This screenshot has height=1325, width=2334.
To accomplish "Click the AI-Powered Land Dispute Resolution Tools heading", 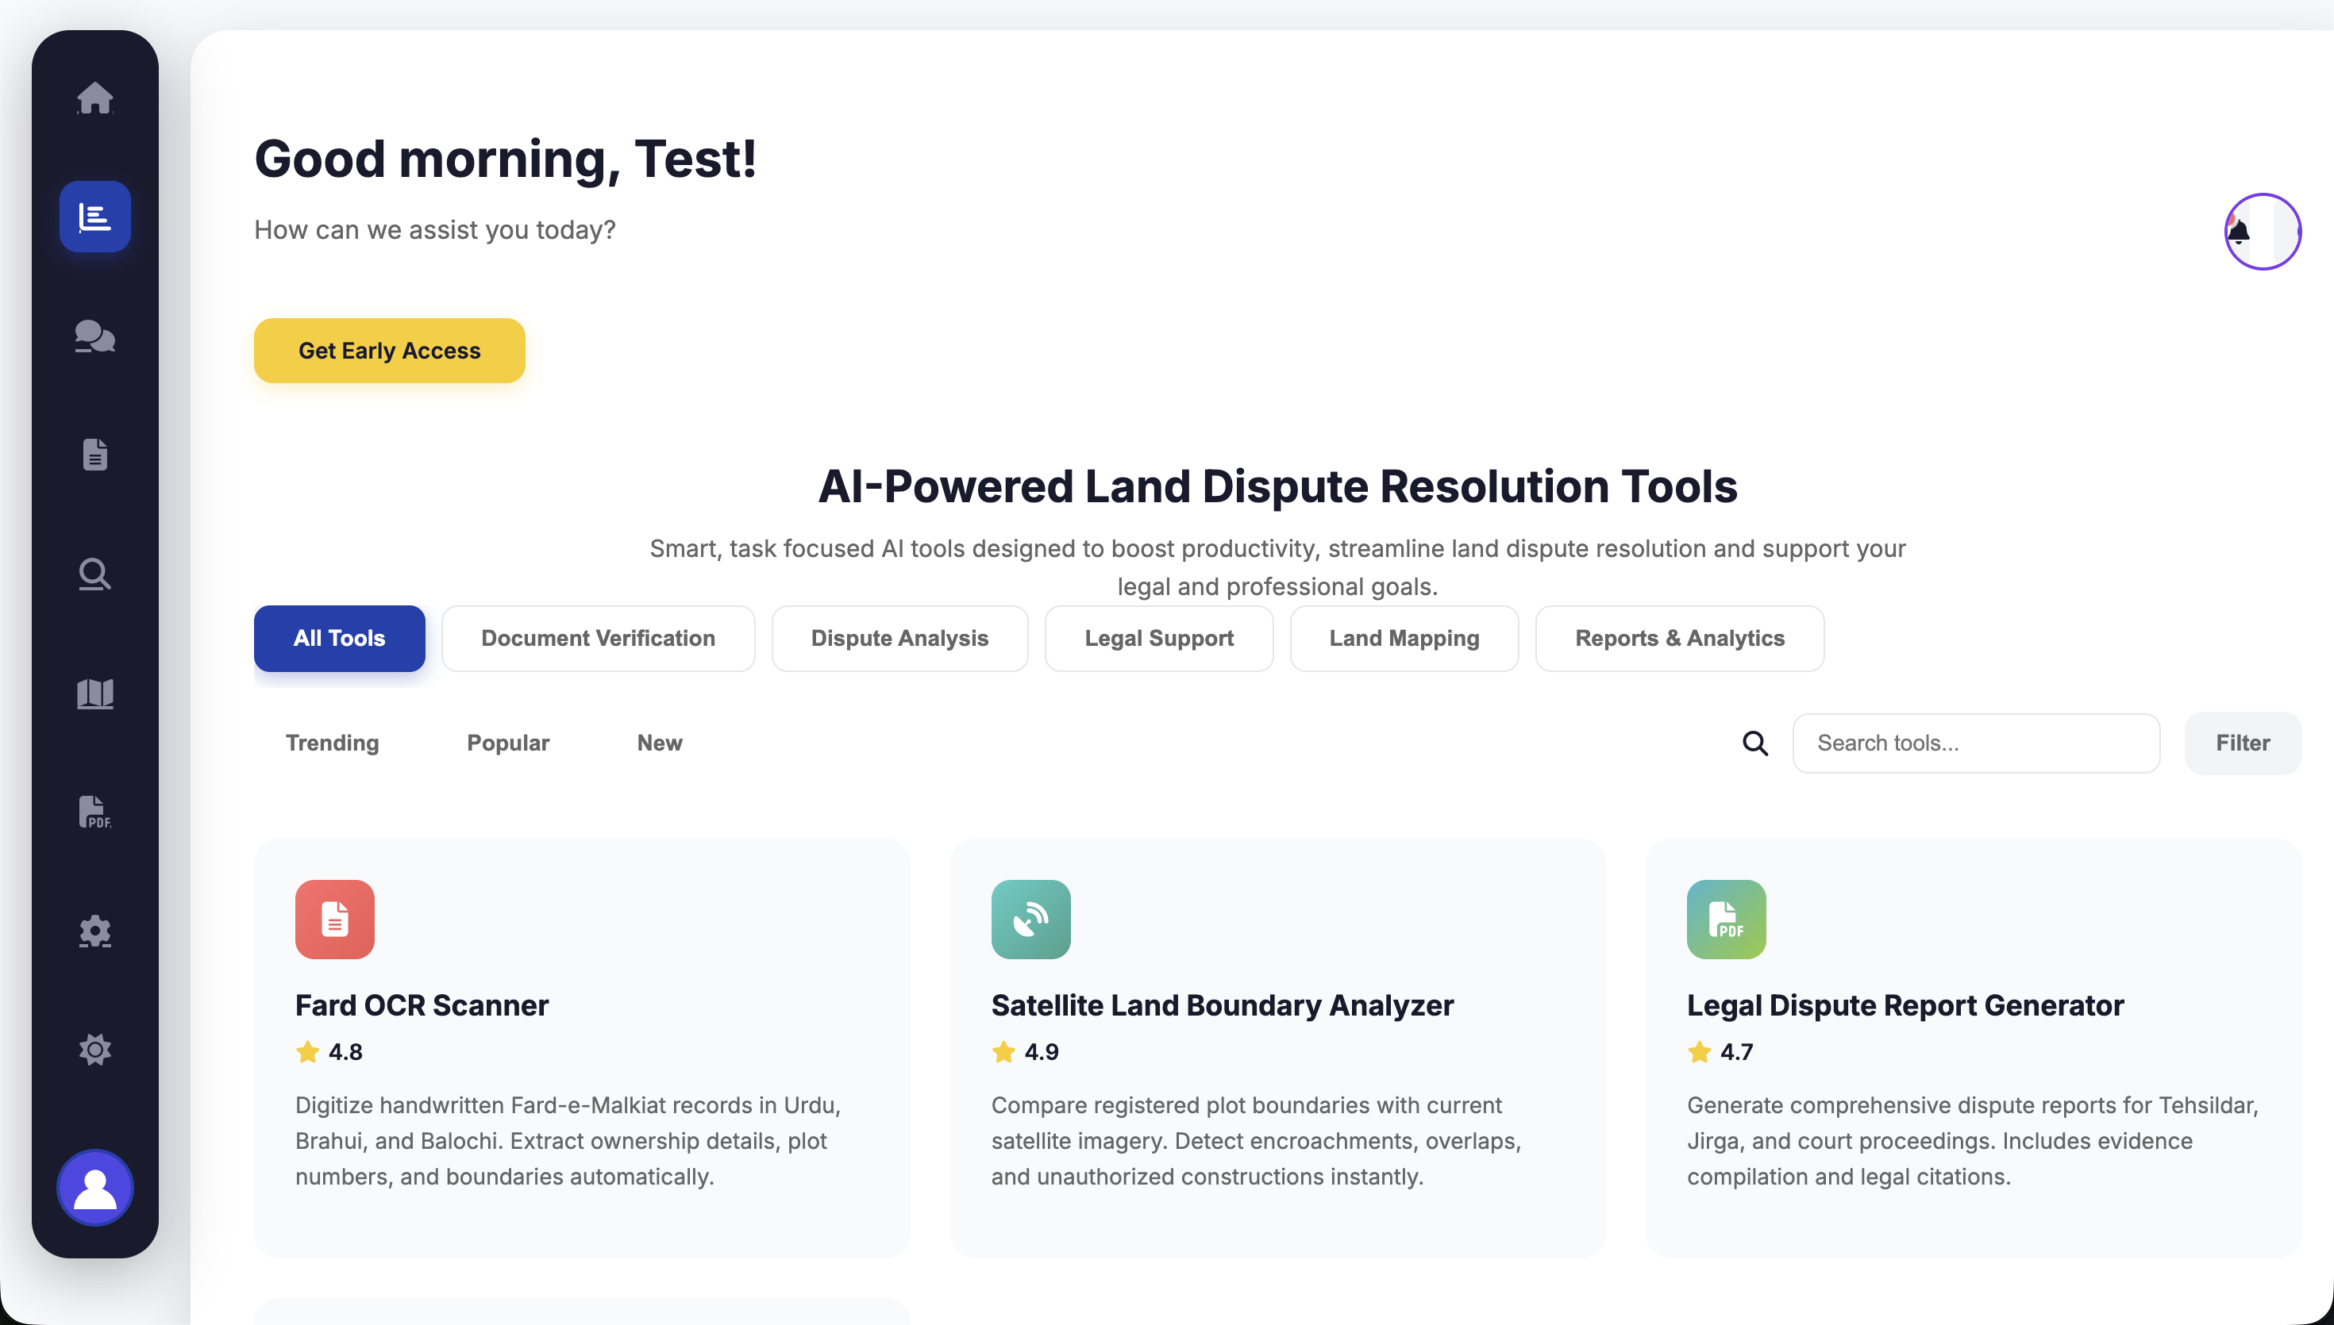I will click(x=1278, y=487).
